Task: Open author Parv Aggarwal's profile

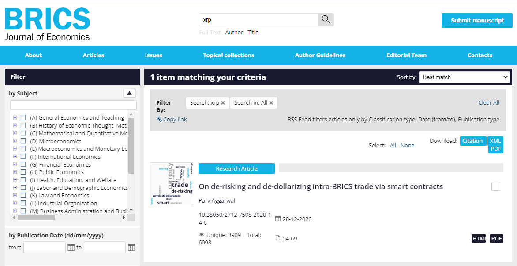Action: (217, 201)
